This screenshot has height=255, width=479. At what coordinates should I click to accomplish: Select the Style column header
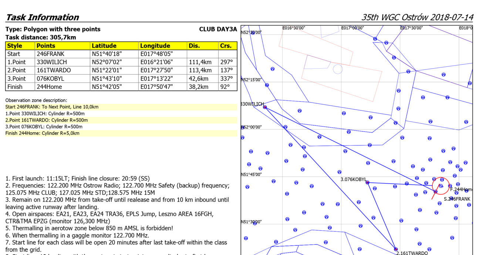(x=15, y=46)
